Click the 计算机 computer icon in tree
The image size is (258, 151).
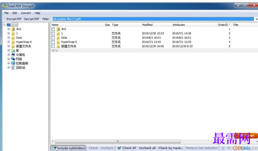(x=13, y=55)
